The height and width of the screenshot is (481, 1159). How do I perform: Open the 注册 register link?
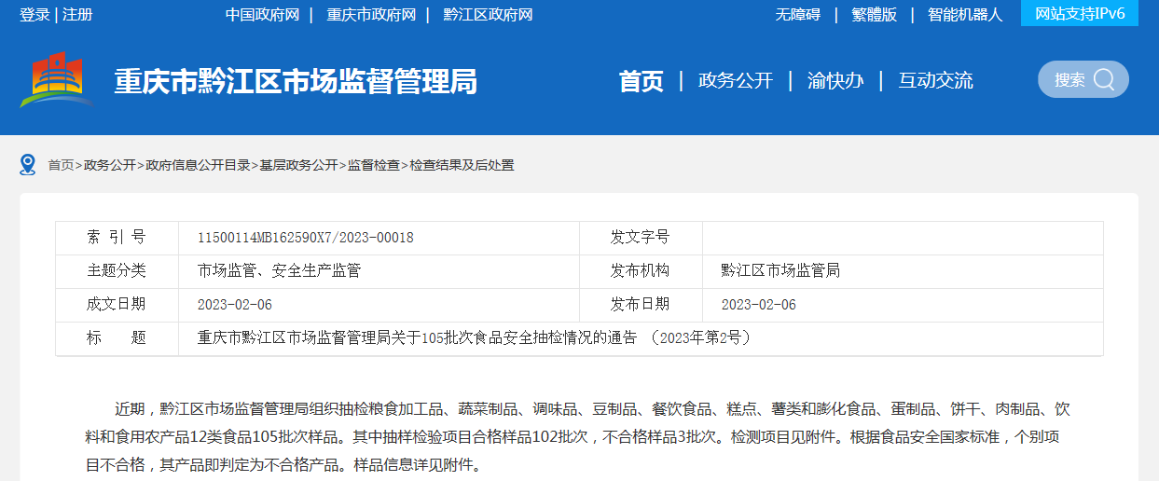pos(77,15)
